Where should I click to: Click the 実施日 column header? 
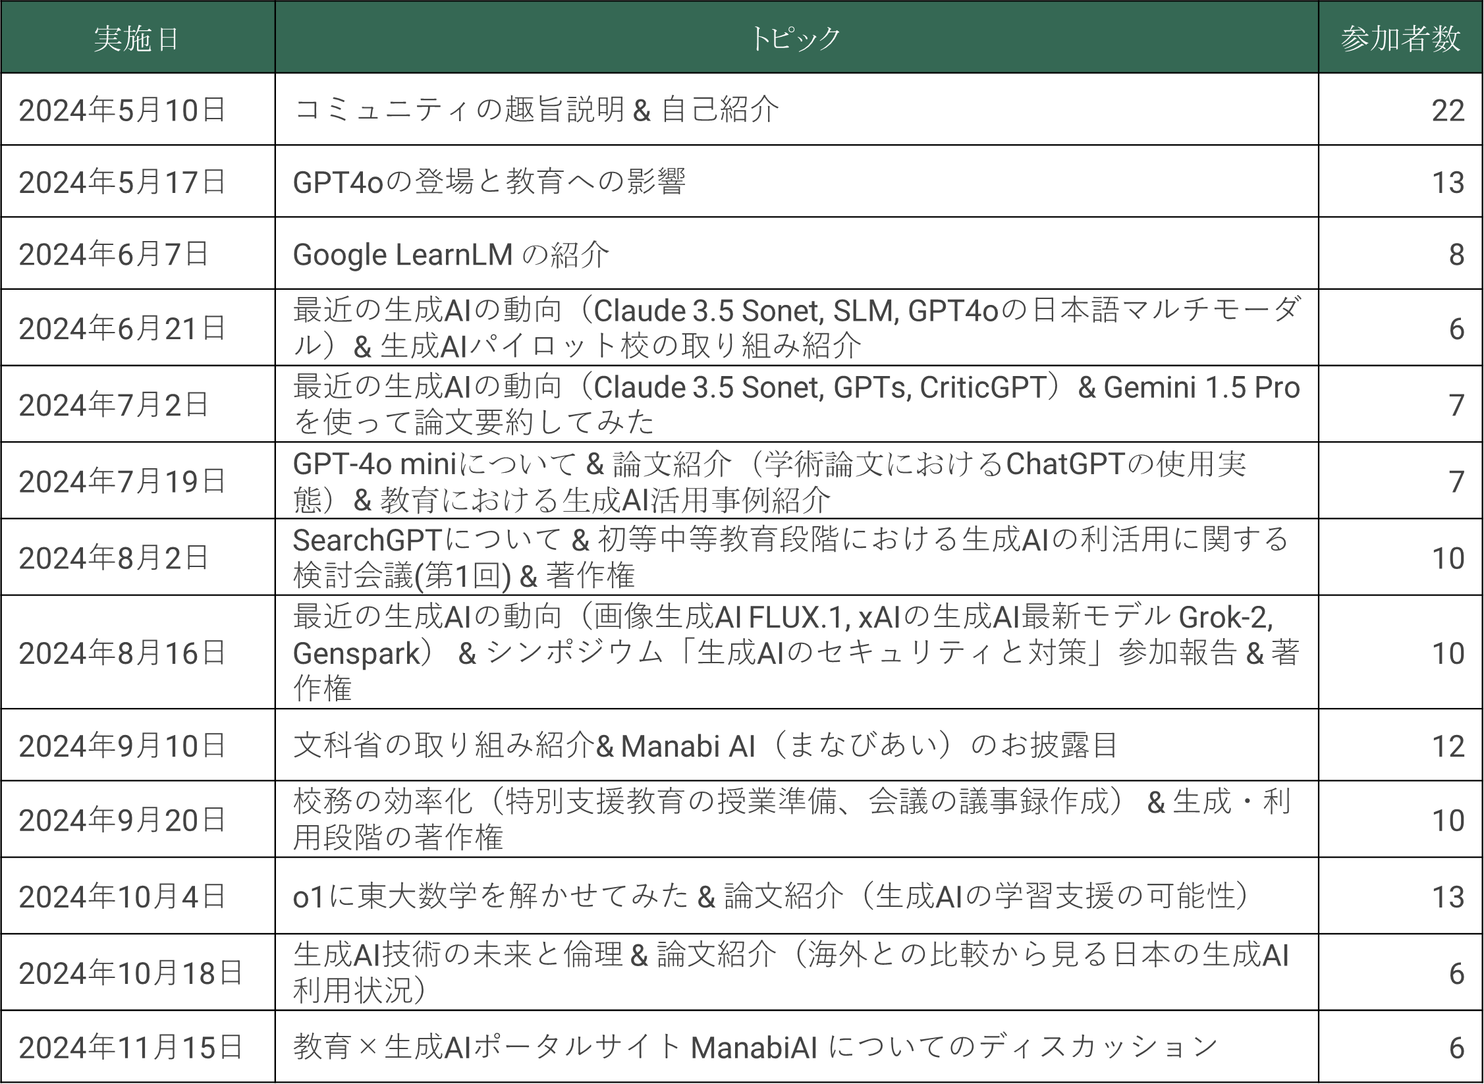click(x=137, y=38)
